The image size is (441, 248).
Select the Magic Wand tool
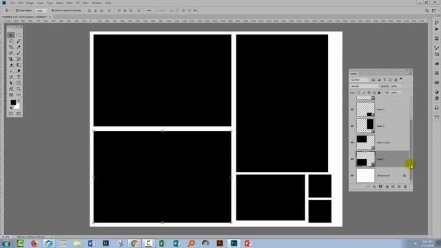19,41
